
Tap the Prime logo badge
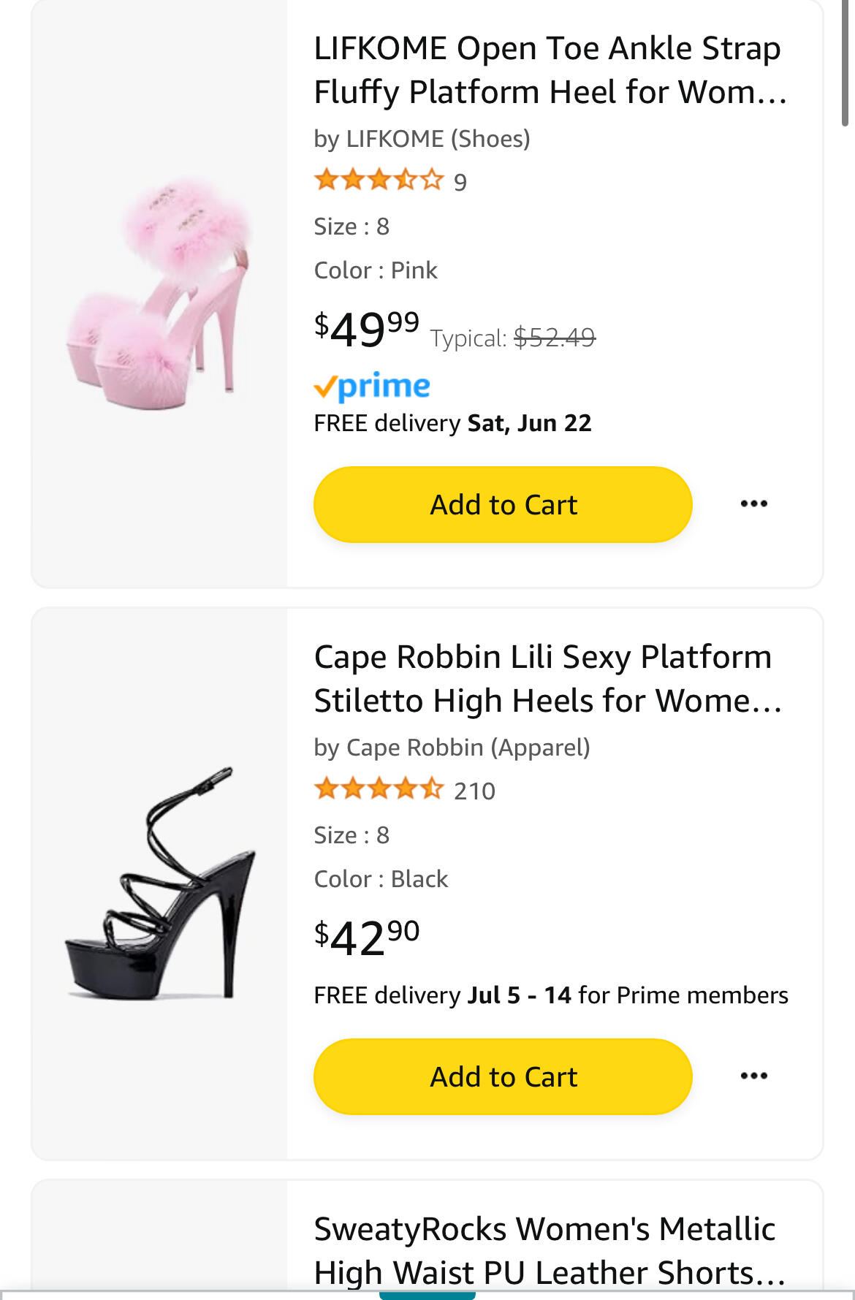(x=372, y=386)
